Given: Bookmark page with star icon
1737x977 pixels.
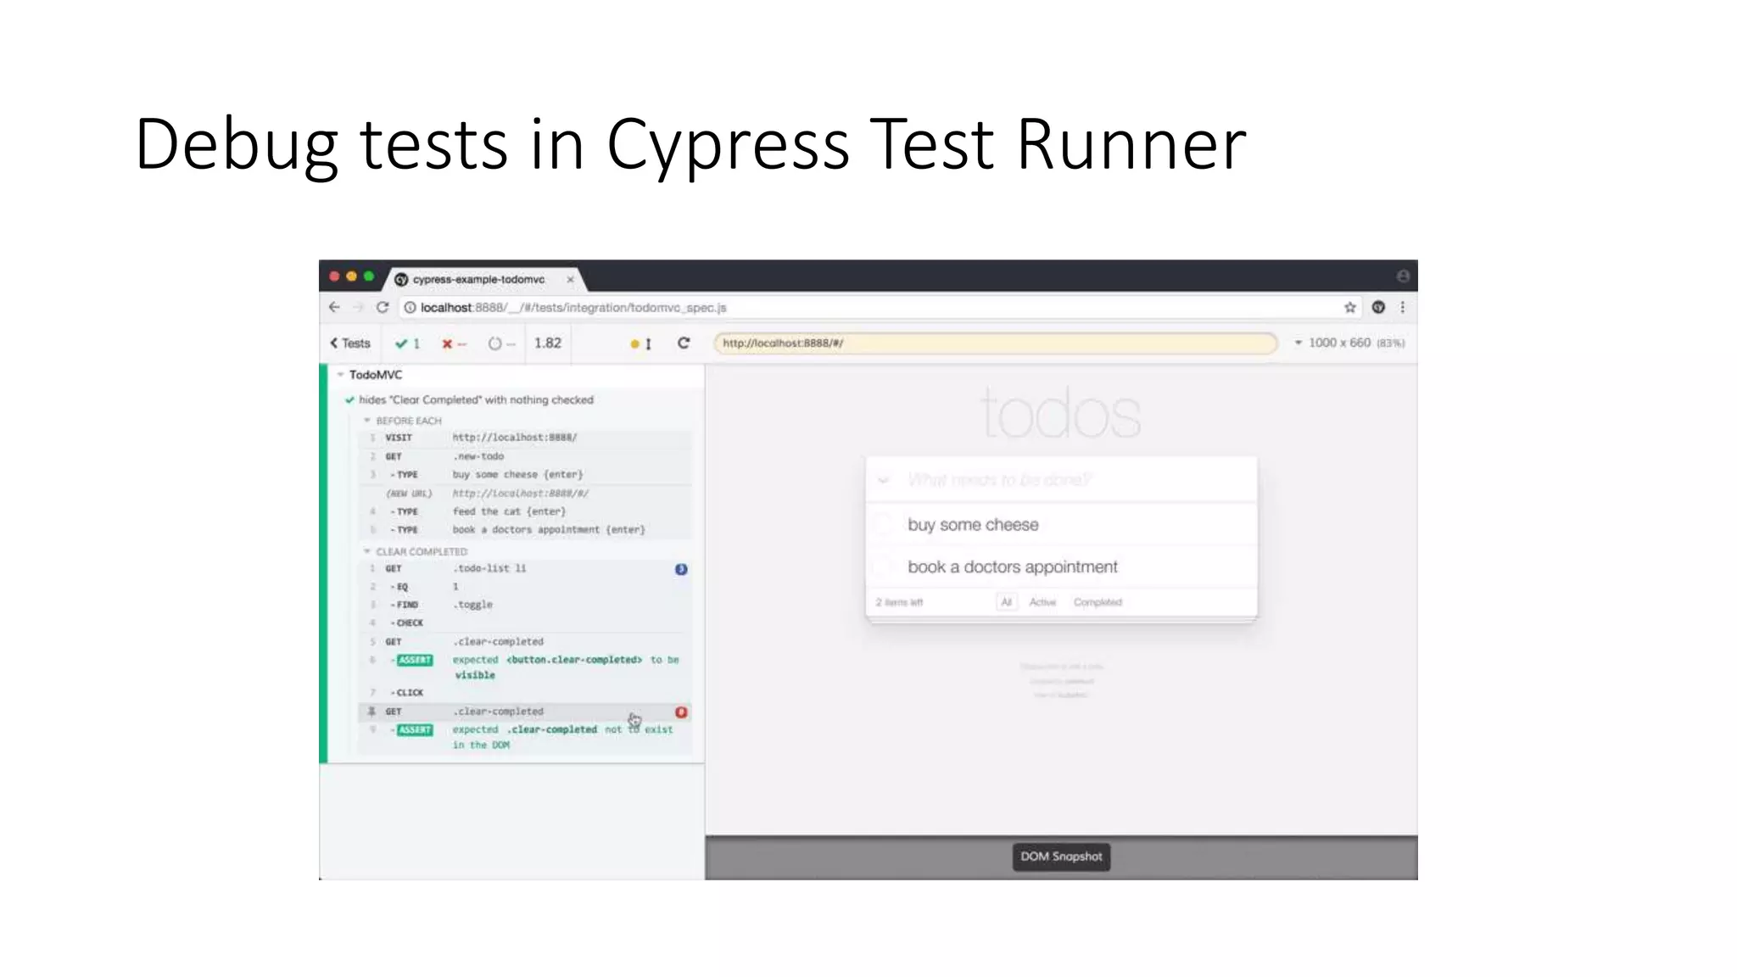Looking at the screenshot, I should click(1350, 307).
